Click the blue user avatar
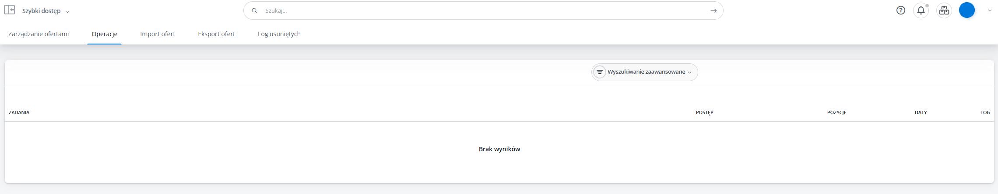The width and height of the screenshot is (998, 194). pos(966,10)
